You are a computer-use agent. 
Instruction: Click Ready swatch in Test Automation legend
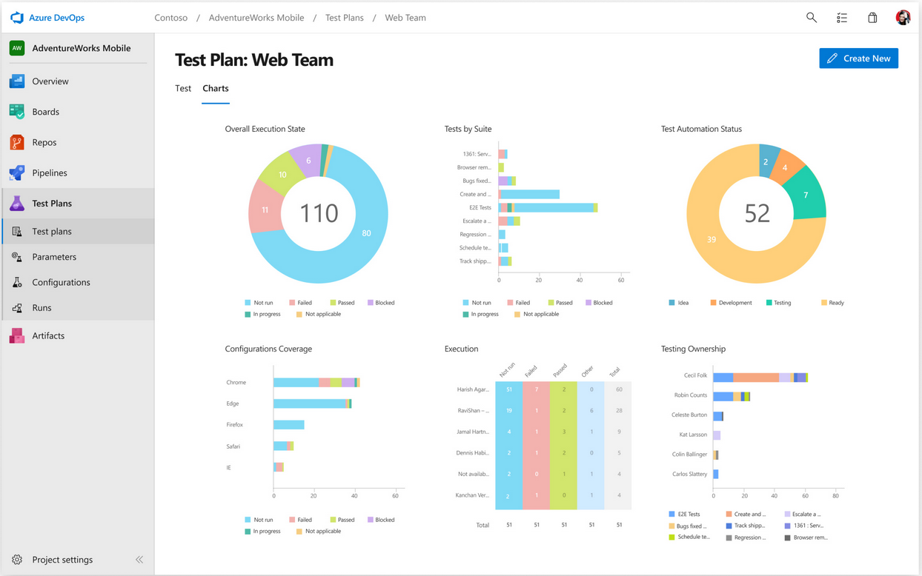point(824,303)
